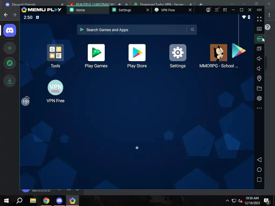Viewport: 275px width, 206px height.
Task: Open MEmu settings gear in sidebar
Action: click(x=259, y=98)
